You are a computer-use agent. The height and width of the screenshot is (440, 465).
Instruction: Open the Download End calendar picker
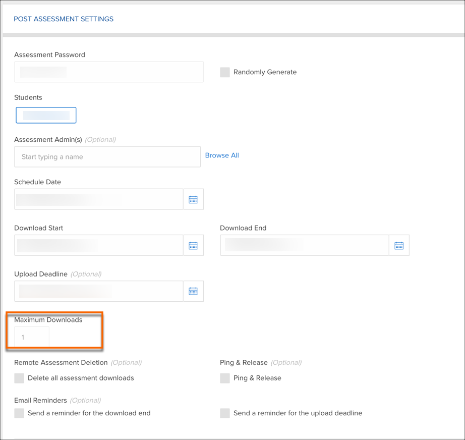(x=399, y=245)
